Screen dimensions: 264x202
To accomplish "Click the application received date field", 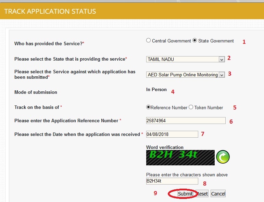I will coord(172,134).
